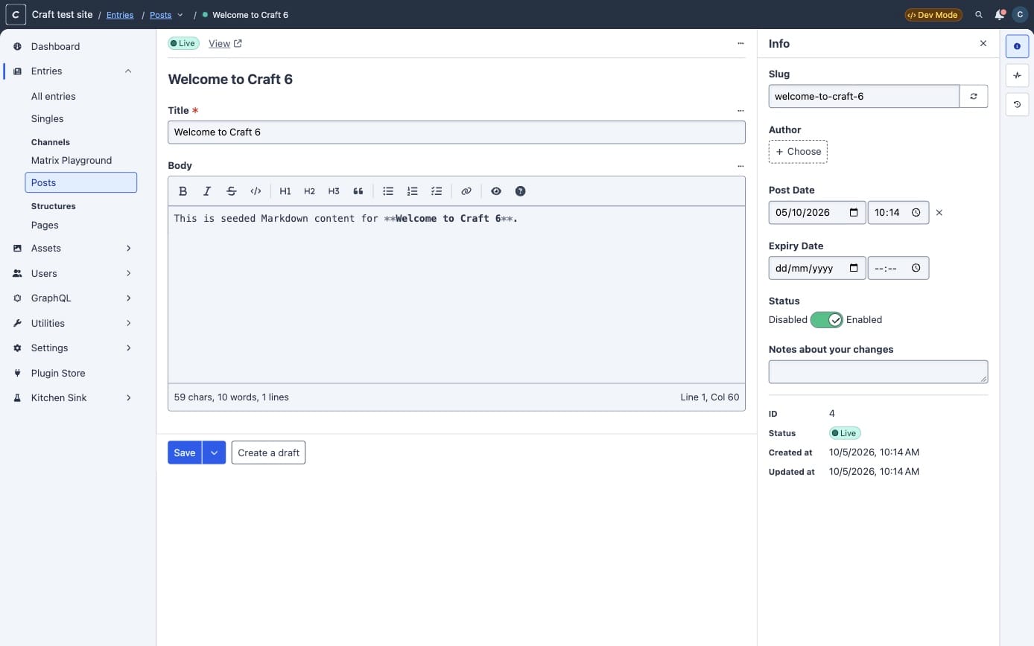This screenshot has height=646, width=1034.
Task: Choose an Author for the entry
Action: (x=798, y=152)
